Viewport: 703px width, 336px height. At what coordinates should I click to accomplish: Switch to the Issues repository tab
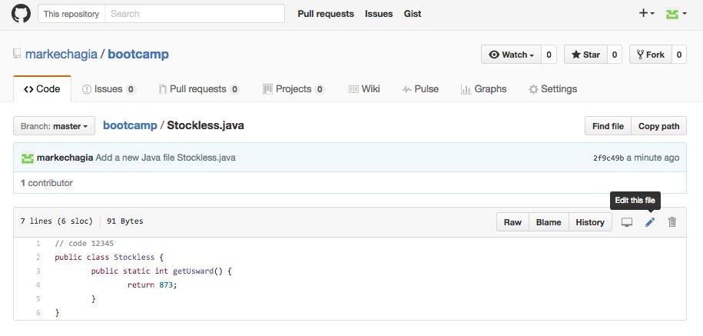[x=109, y=89]
